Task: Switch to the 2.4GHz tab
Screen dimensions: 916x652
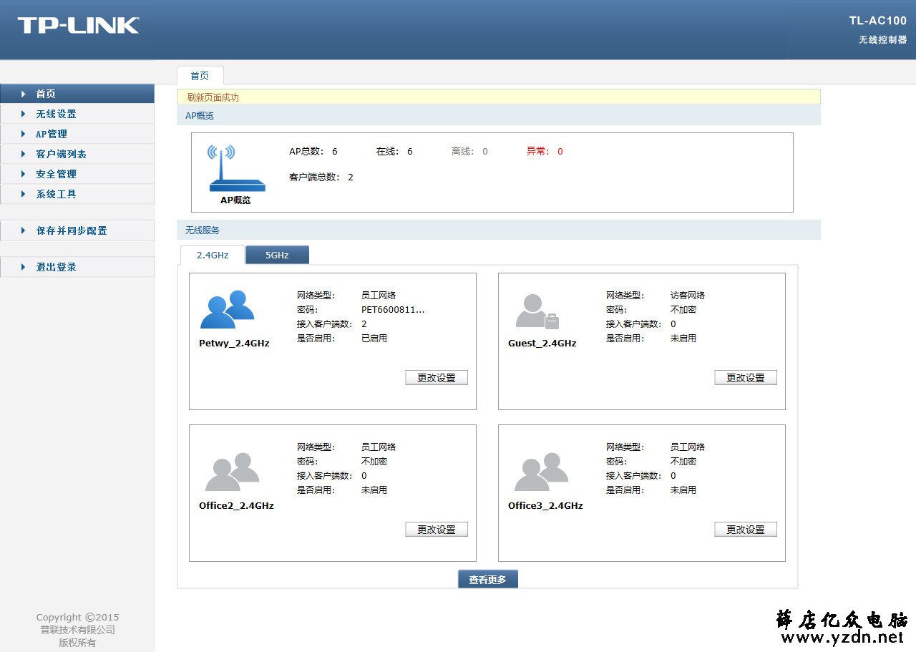Action: 213,255
